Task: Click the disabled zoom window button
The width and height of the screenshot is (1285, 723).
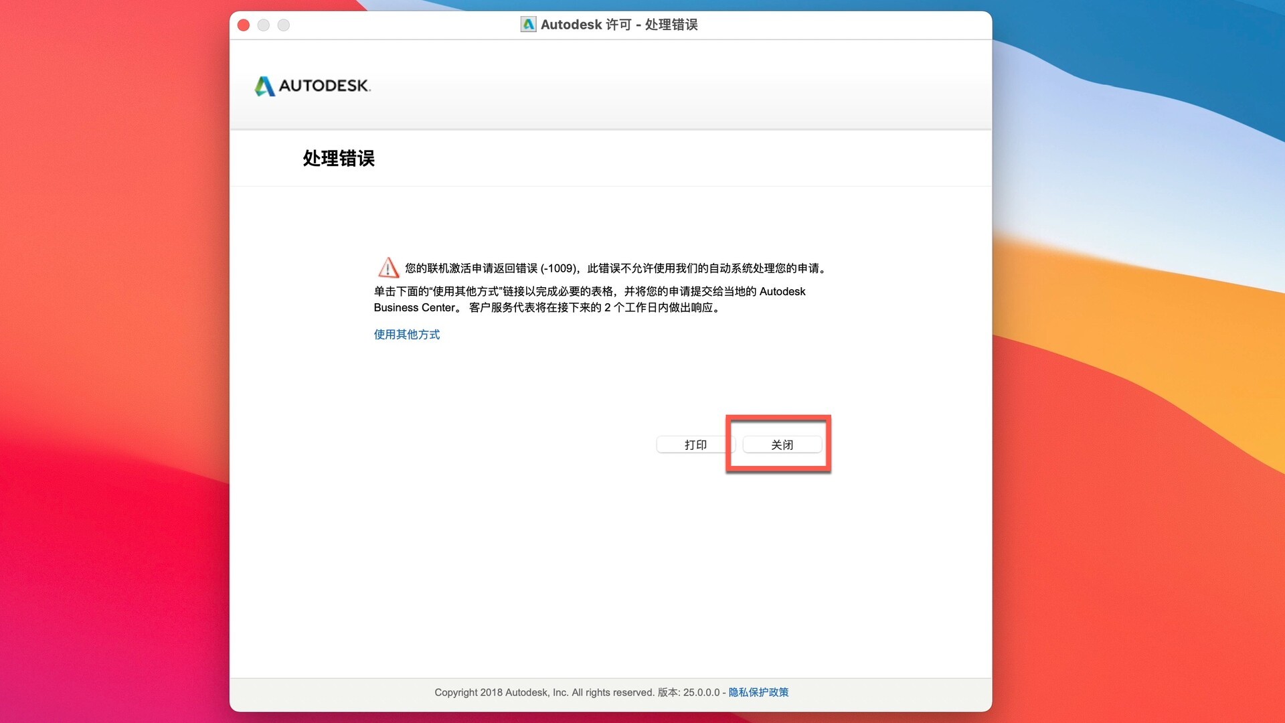Action: pyautogui.click(x=284, y=25)
